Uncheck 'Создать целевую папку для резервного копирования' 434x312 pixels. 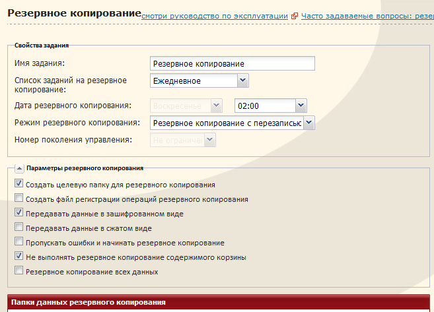click(18, 184)
